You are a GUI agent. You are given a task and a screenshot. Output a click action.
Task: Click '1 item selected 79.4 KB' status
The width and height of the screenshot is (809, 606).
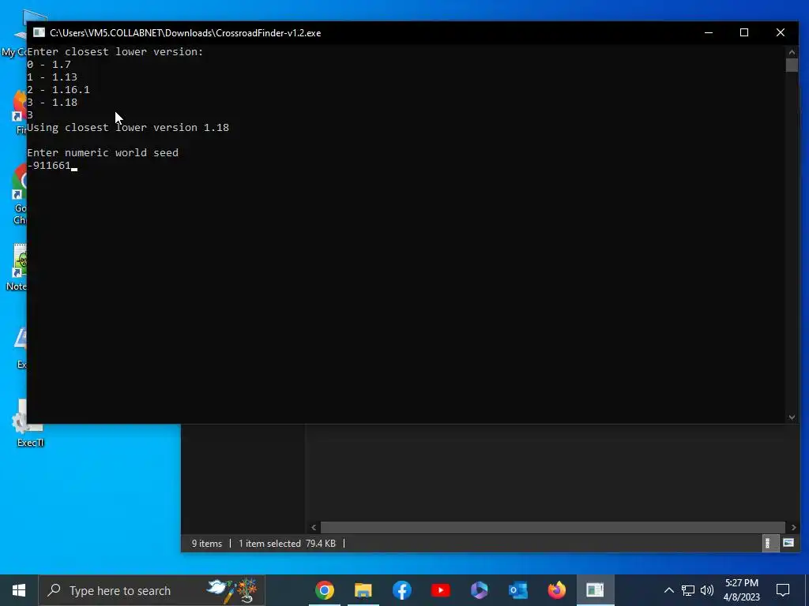click(x=287, y=543)
